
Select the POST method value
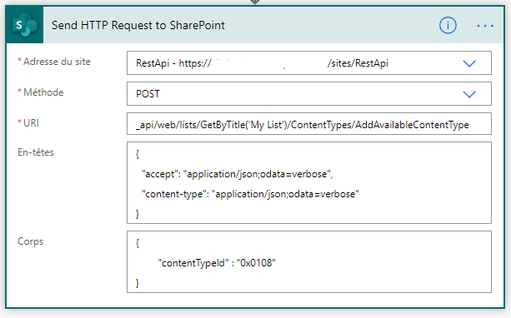tap(148, 94)
